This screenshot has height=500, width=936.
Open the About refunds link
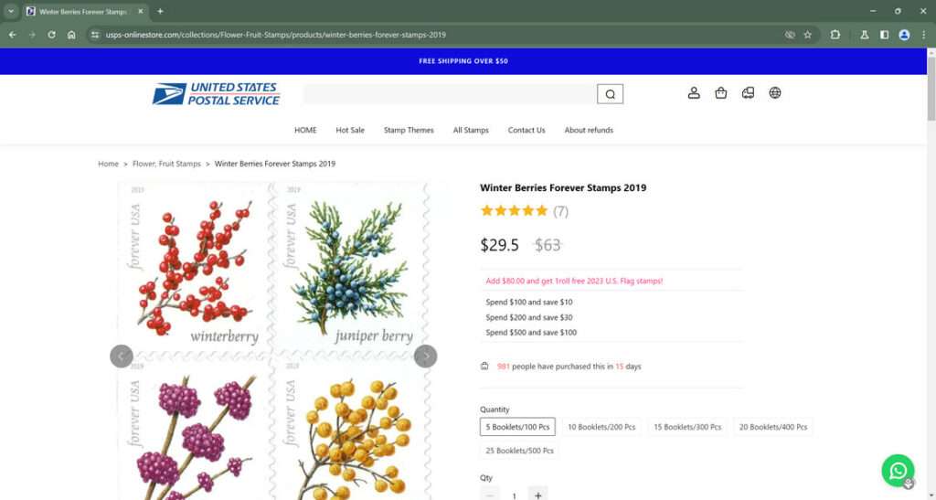pyautogui.click(x=589, y=130)
